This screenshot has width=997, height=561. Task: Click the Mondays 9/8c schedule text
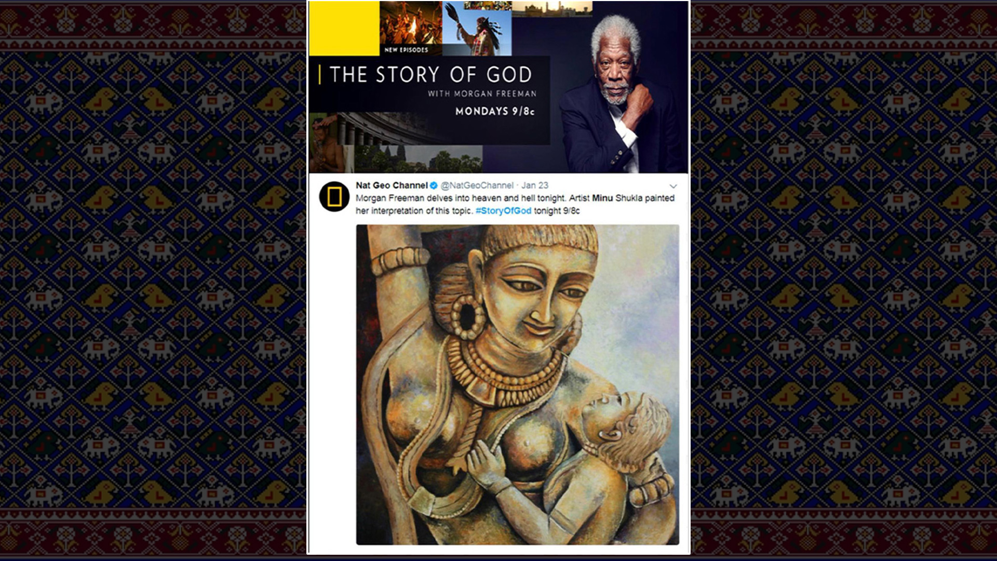click(x=495, y=111)
